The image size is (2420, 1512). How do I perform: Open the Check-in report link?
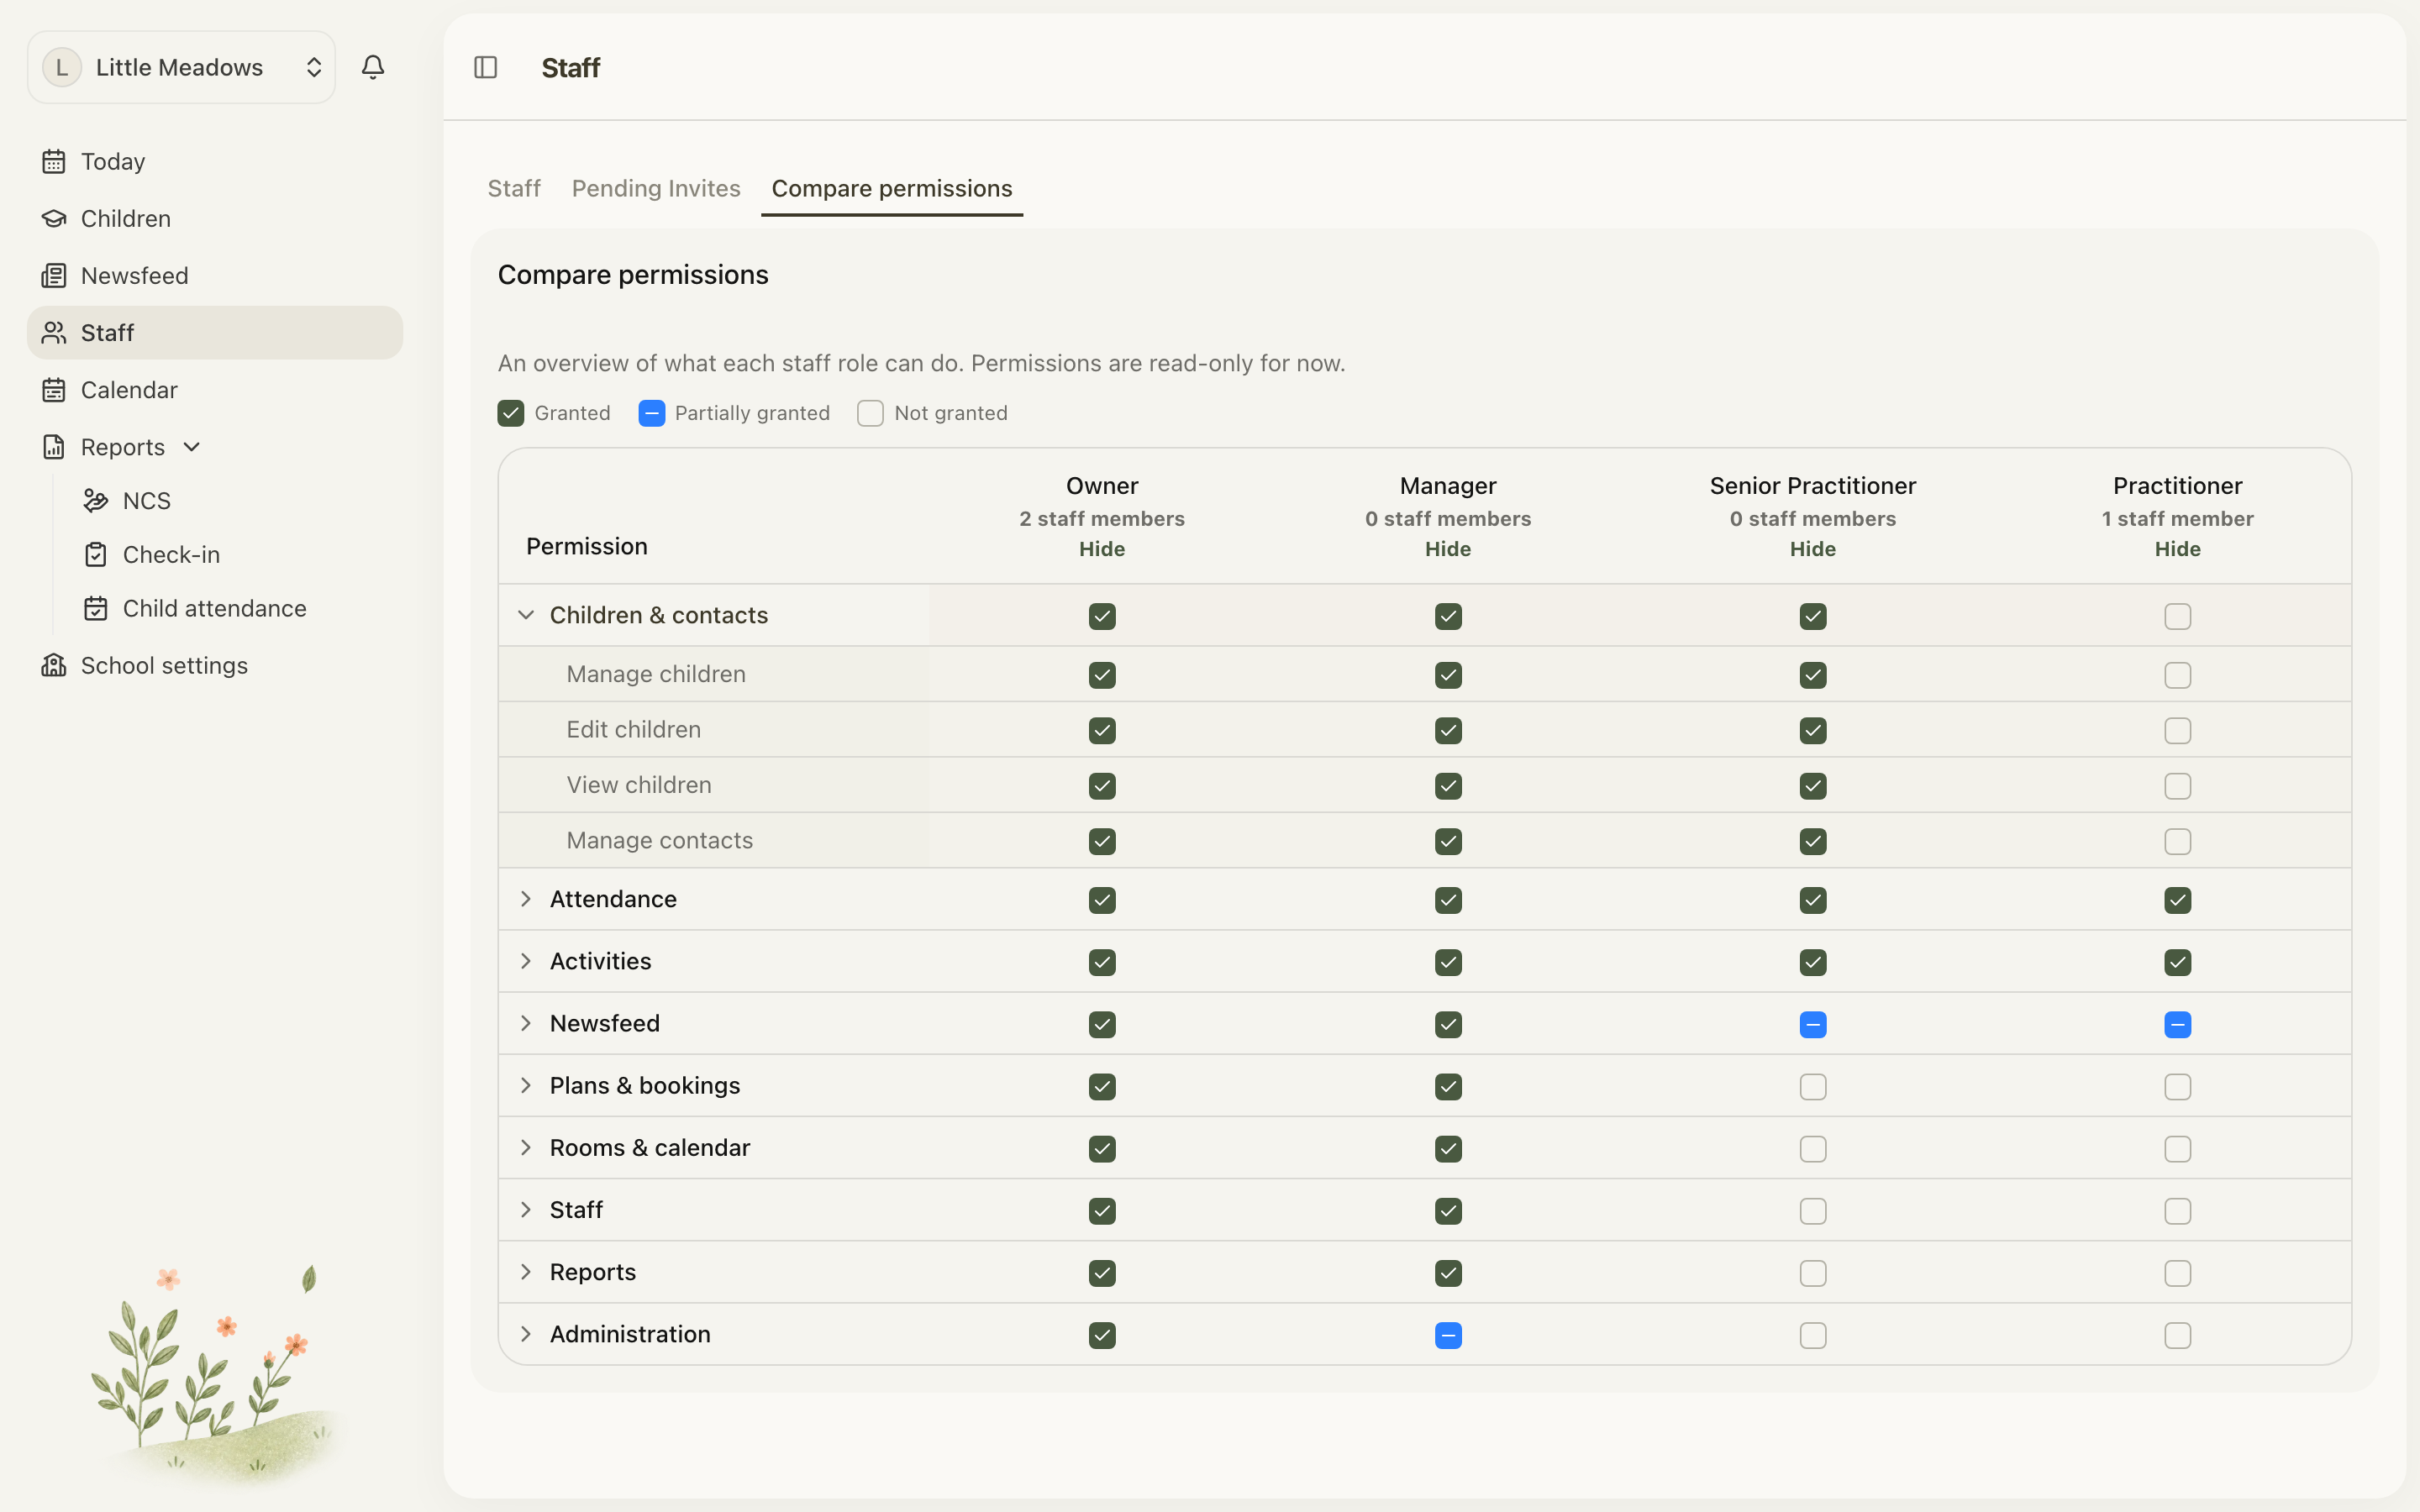(x=171, y=554)
